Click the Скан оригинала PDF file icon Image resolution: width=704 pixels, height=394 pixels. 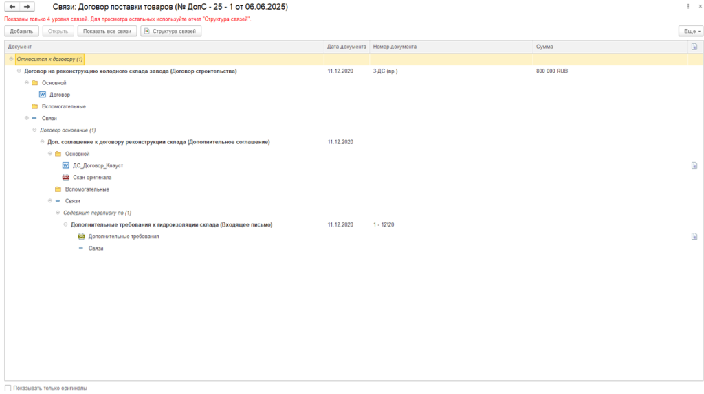66,177
